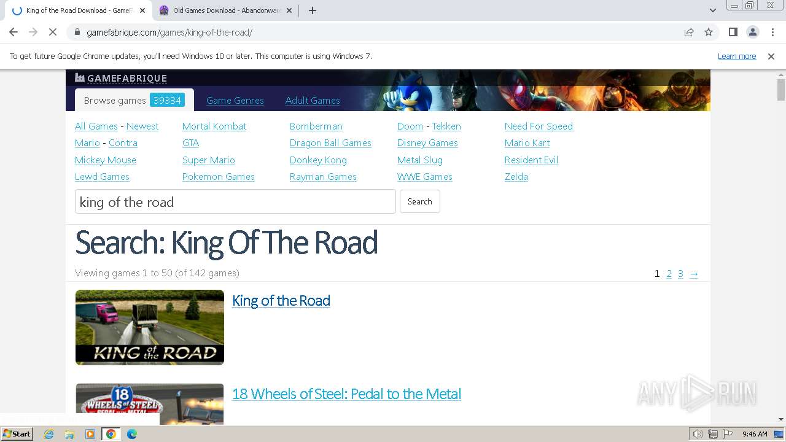Open the Mario Kart link
The width and height of the screenshot is (786, 442).
(527, 142)
